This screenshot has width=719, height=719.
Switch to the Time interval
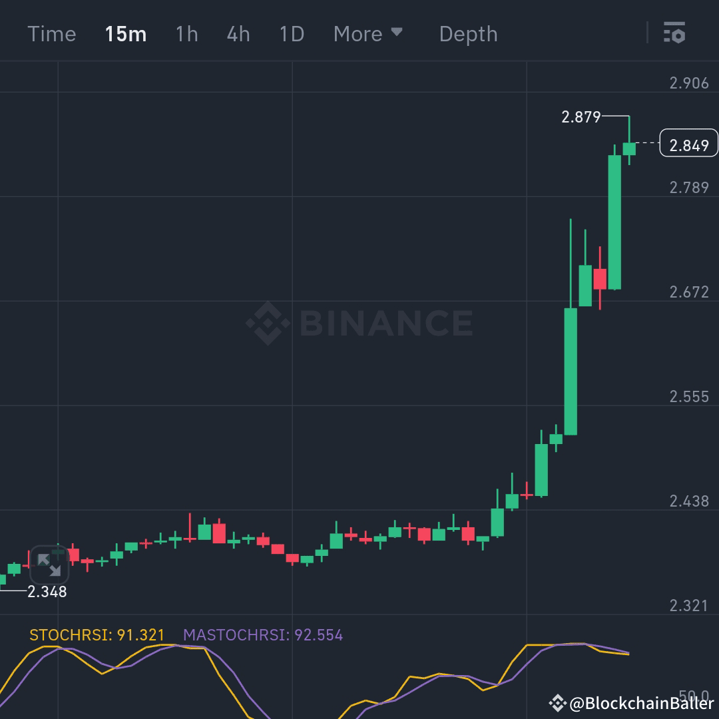pyautogui.click(x=52, y=34)
